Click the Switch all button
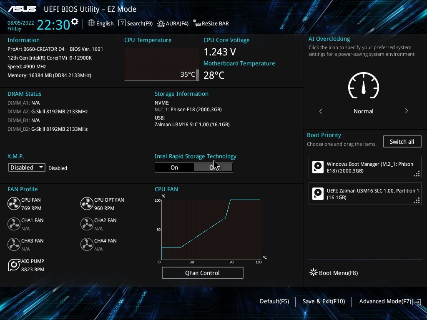The height and width of the screenshot is (320, 427). click(402, 142)
